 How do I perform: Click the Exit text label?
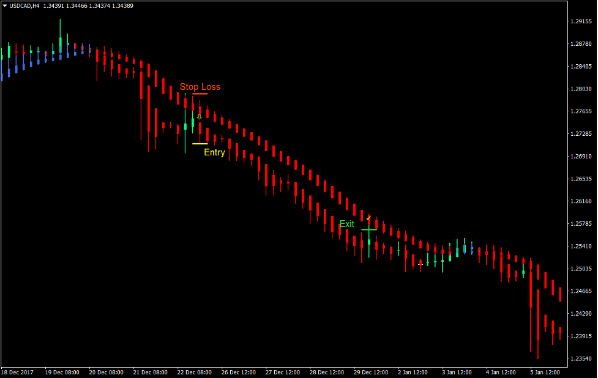tap(348, 224)
